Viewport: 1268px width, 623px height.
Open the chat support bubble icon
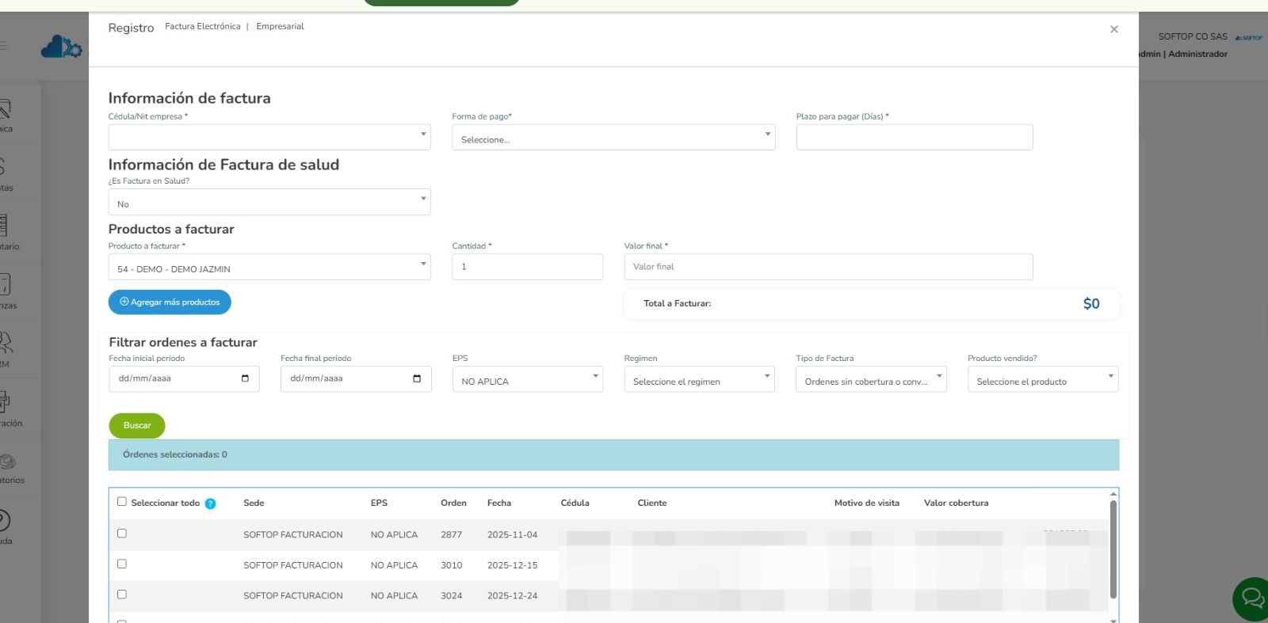[1252, 598]
